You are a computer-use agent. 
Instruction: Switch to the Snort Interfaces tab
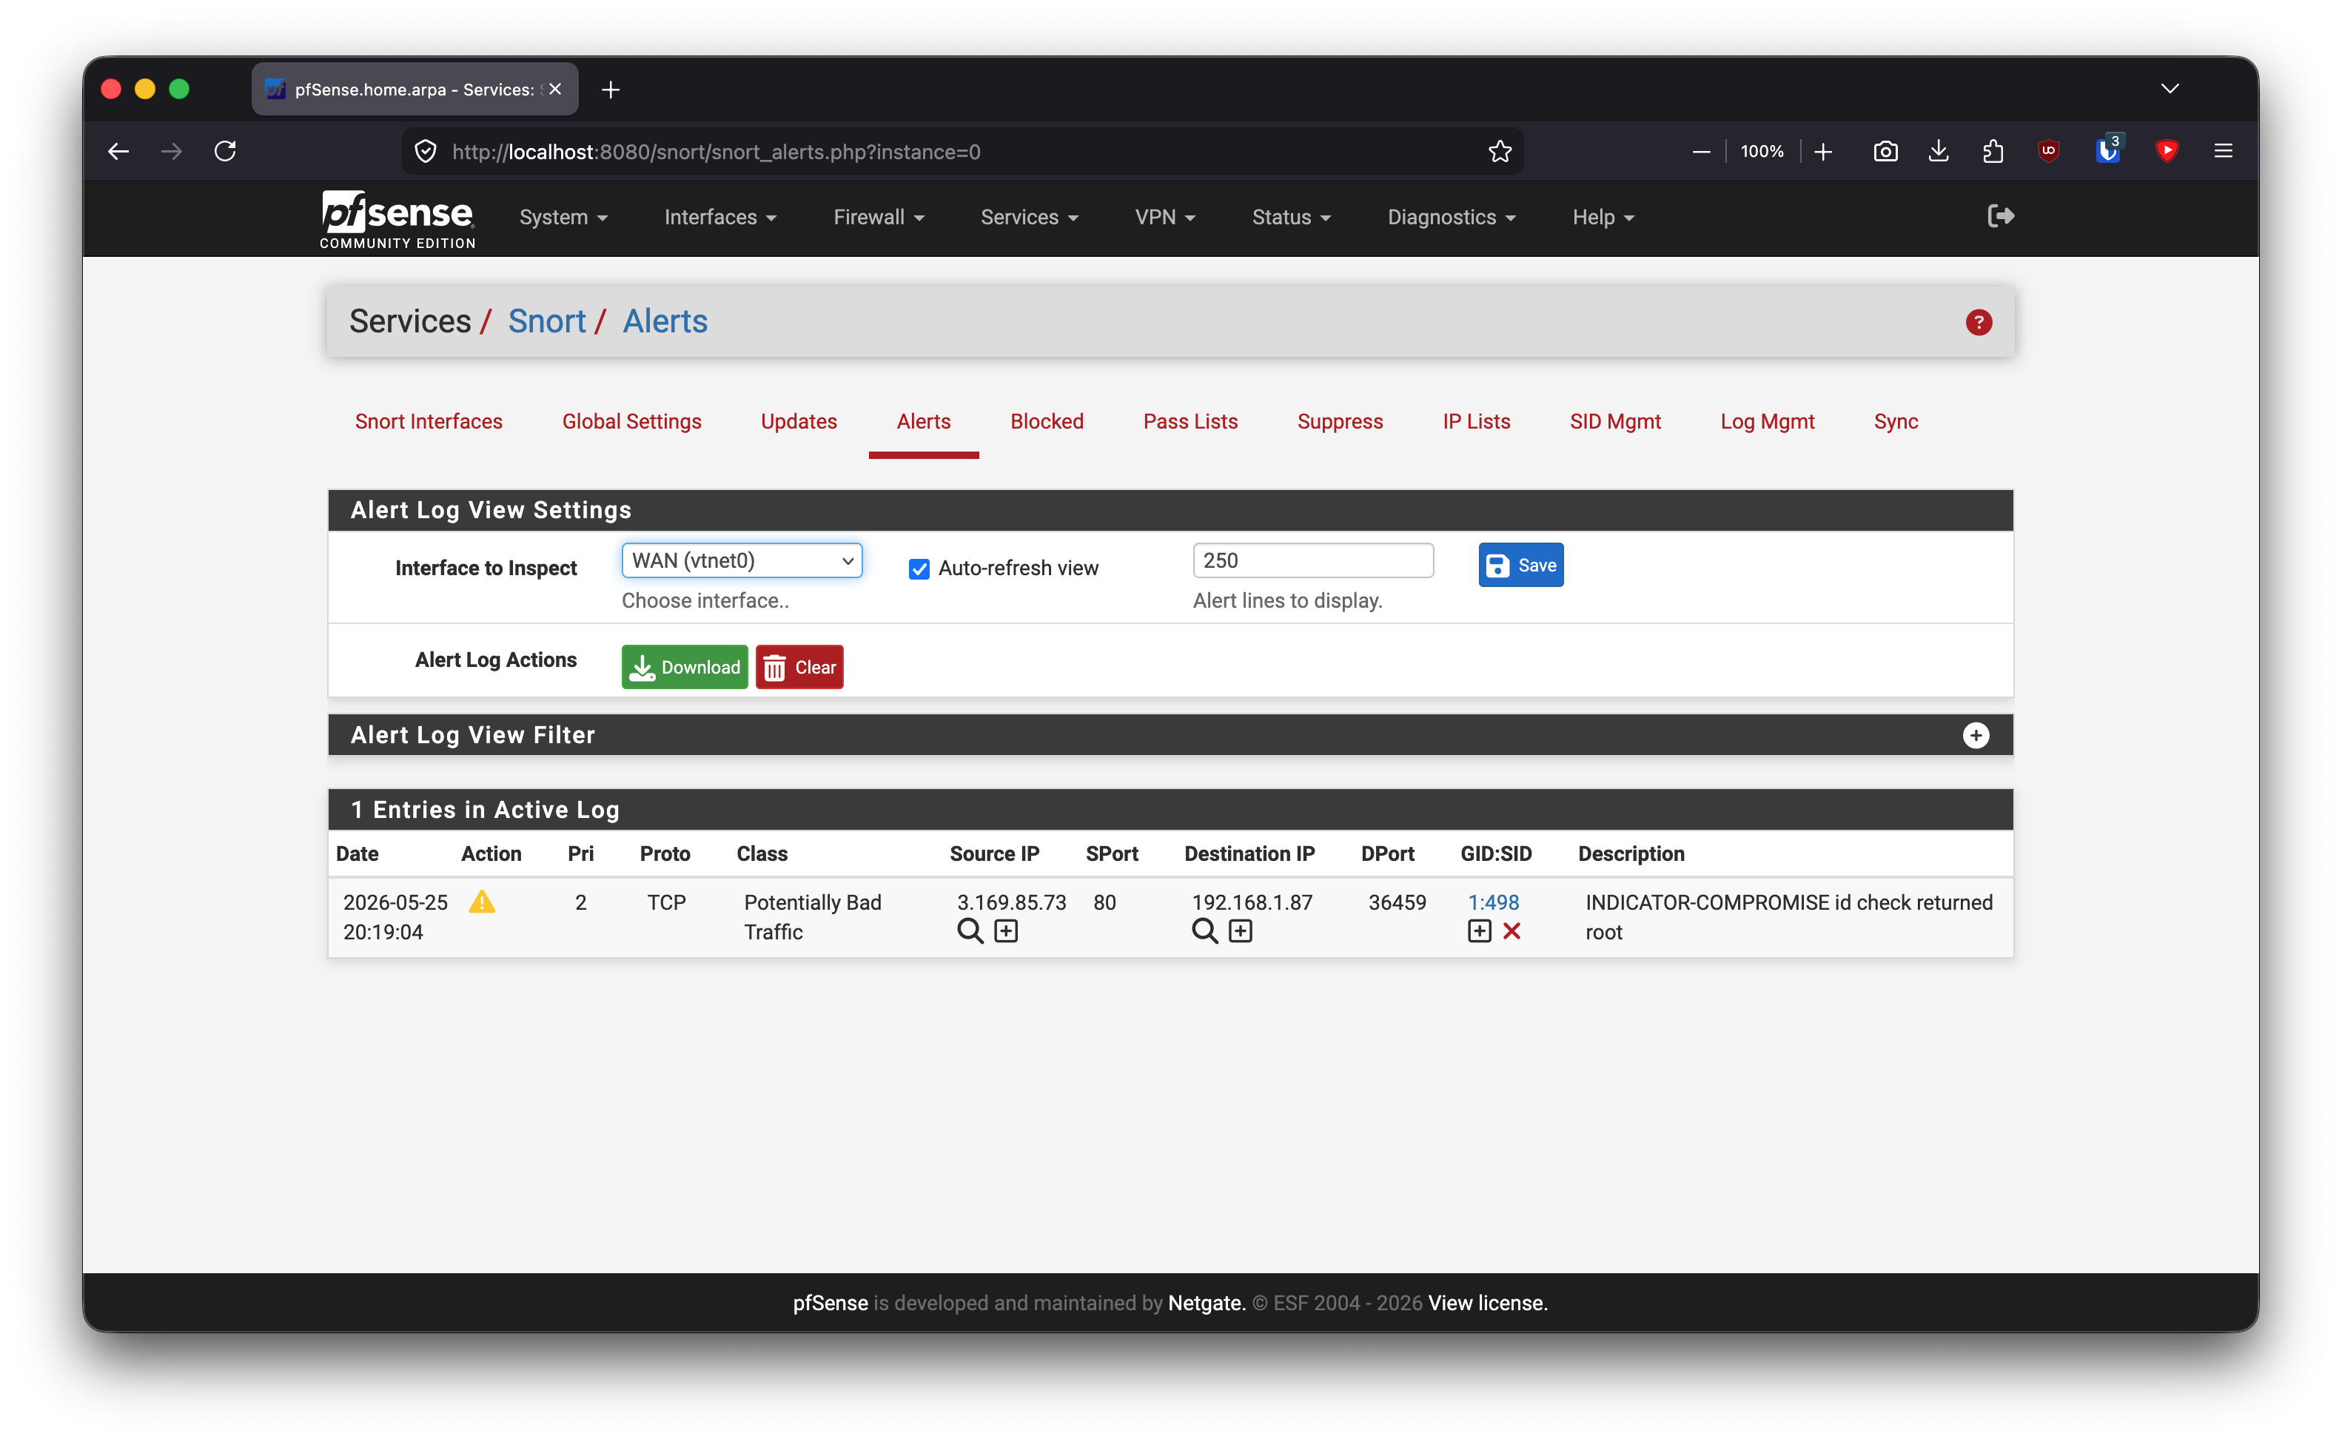pyautogui.click(x=429, y=421)
